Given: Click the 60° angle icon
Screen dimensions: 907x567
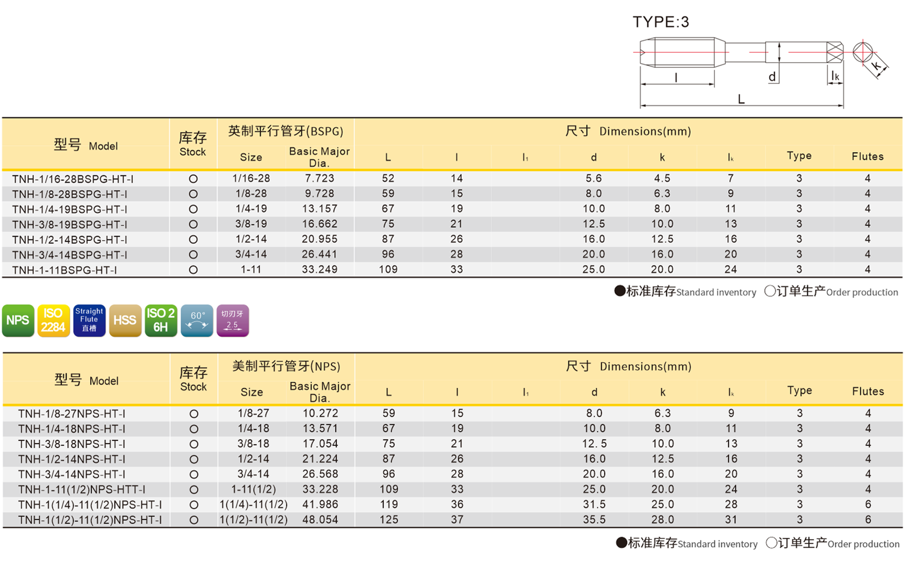Looking at the screenshot, I should click(x=196, y=320).
